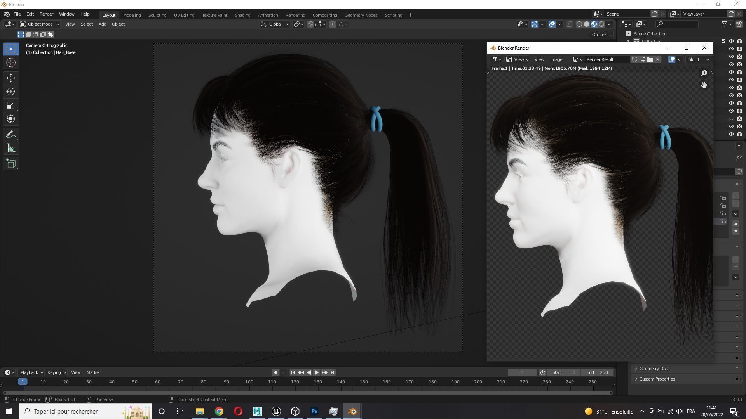Screen dimensions: 746x419
Task: Play the animation forward
Action: [316, 372]
